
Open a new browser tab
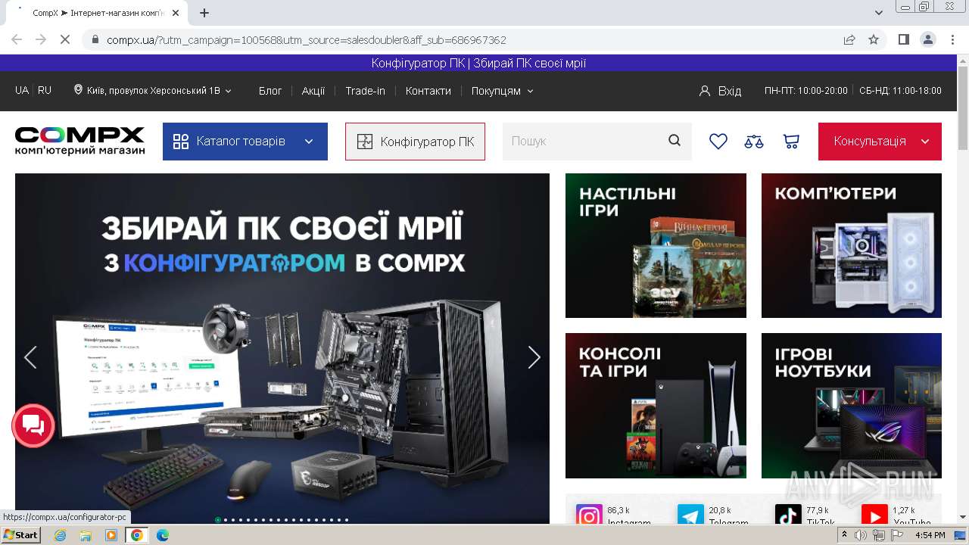tap(204, 13)
